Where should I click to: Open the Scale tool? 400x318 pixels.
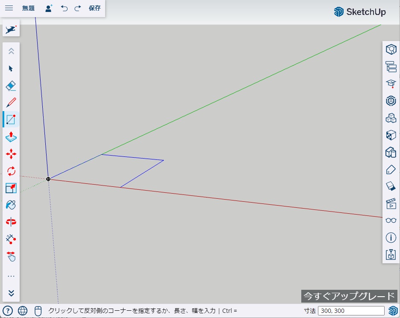(11, 188)
